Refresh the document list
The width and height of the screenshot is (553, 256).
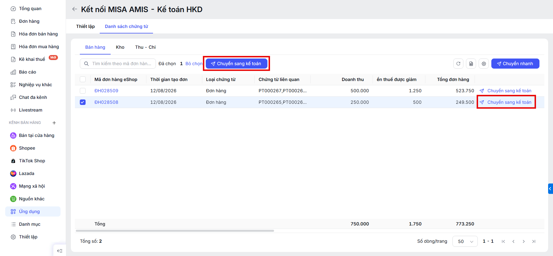[458, 64]
